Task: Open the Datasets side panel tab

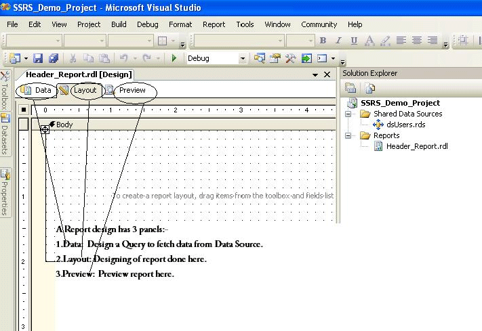Action: [5, 134]
